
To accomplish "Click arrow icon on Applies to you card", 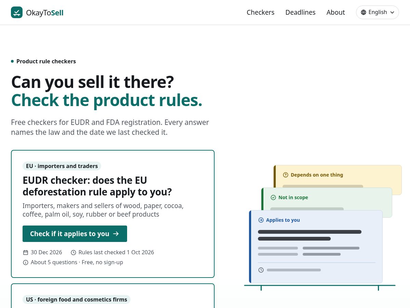I will pyautogui.click(x=261, y=220).
